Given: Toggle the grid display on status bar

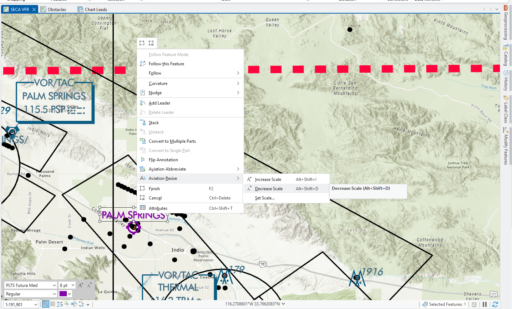Looking at the screenshot, I should pos(53,304).
